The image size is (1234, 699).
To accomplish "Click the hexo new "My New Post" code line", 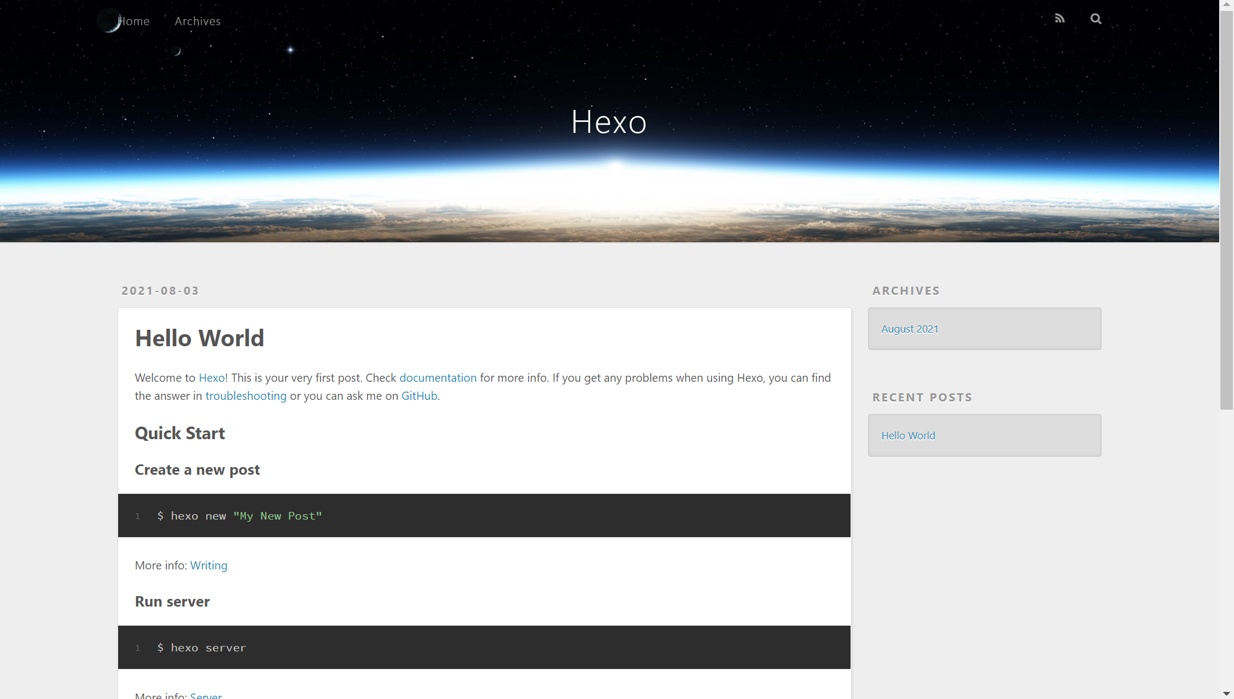I will (240, 516).
